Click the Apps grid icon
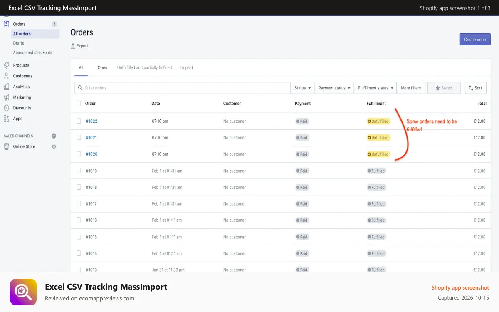Viewport: 499px width, 312px height. coord(6,119)
